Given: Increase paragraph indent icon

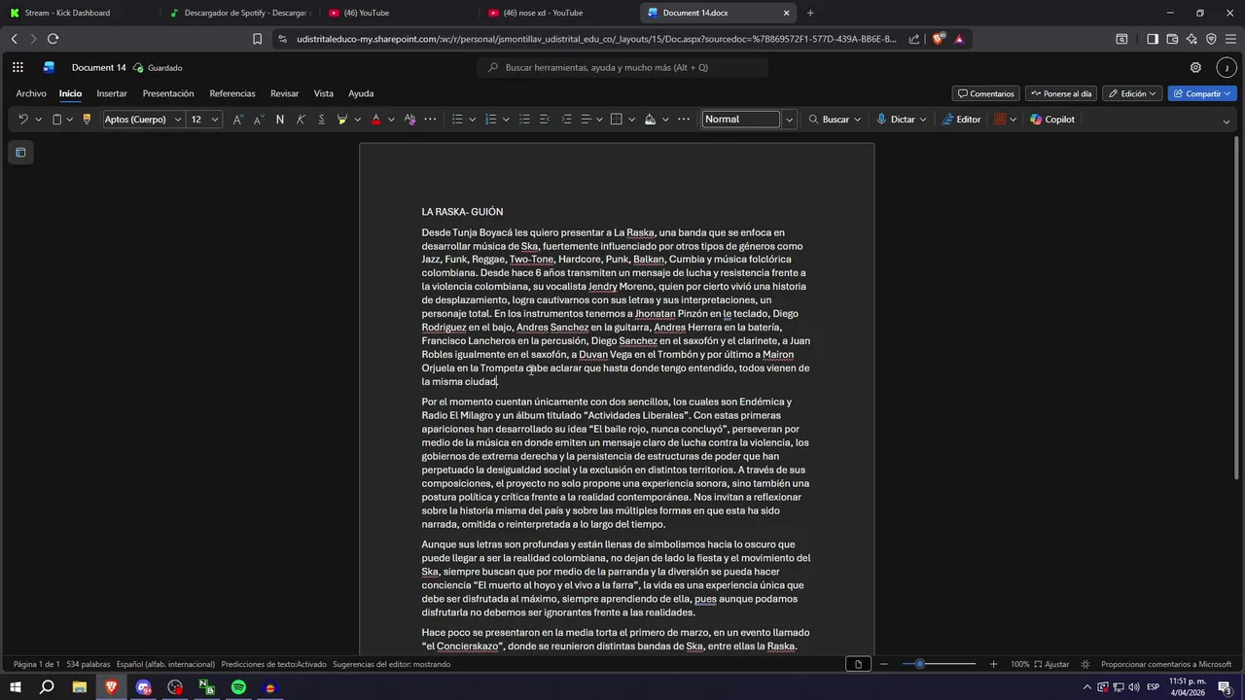Looking at the screenshot, I should [x=566, y=120].
